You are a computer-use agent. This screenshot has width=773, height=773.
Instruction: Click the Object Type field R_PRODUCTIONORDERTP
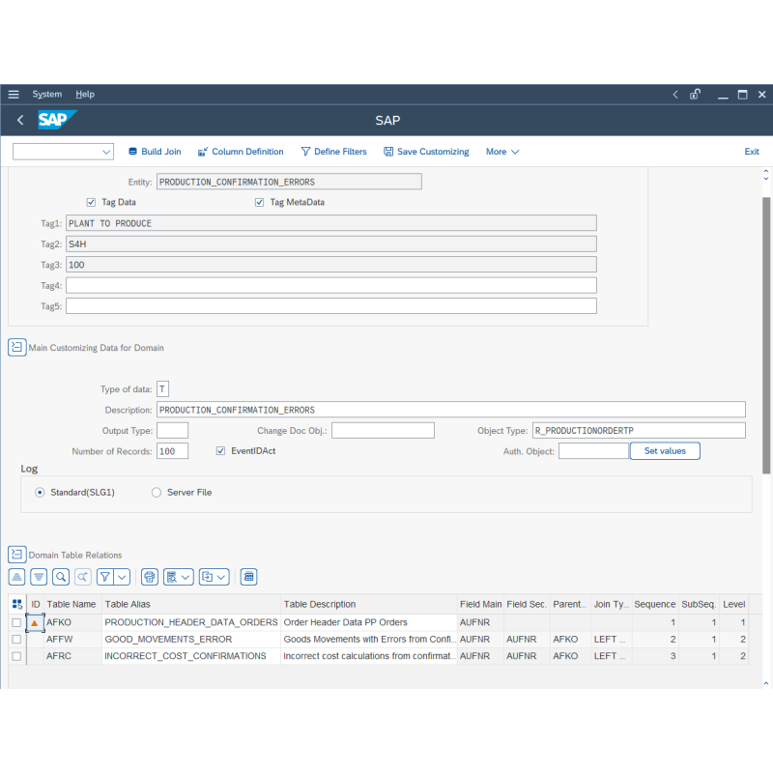639,430
